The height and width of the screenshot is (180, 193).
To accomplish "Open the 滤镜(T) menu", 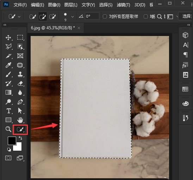I will click(123, 5).
